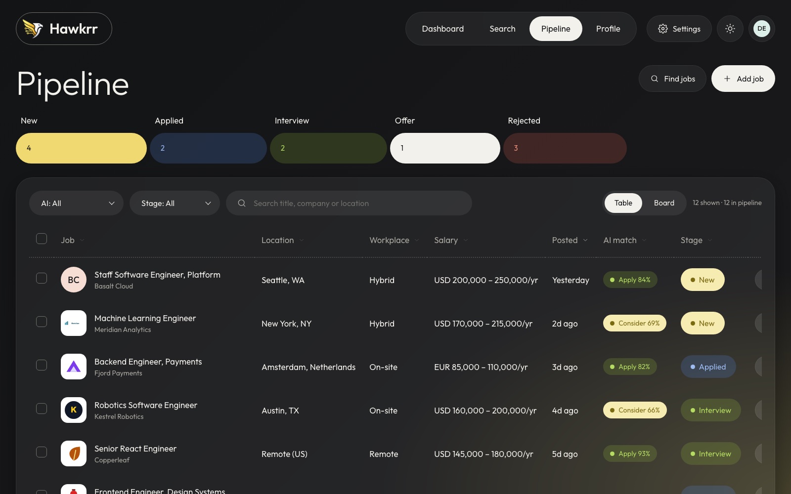791x494 pixels.
Task: Click the Basalt Cloud BC company logo
Action: (x=74, y=280)
